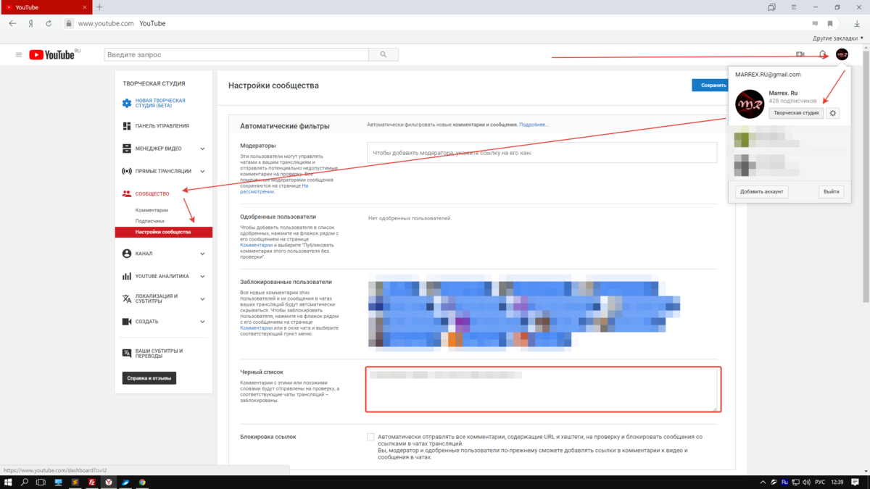Open the Windows Start menu
This screenshot has height=489, width=870.
pos(8,482)
